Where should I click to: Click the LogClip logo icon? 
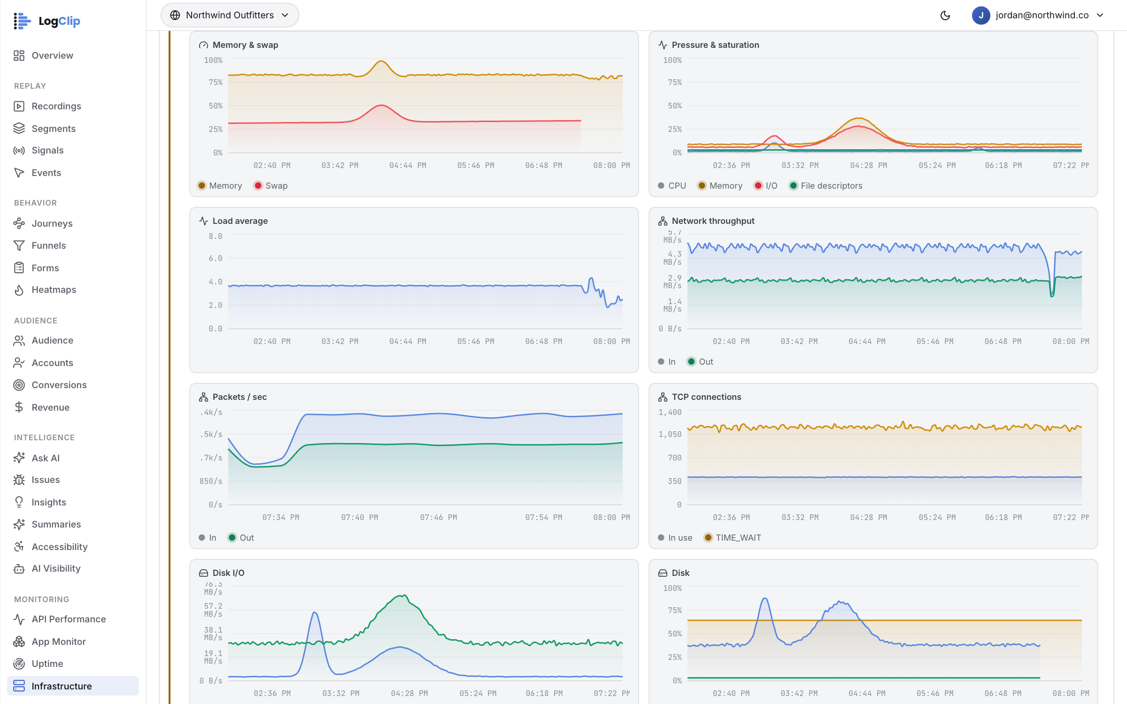click(22, 21)
